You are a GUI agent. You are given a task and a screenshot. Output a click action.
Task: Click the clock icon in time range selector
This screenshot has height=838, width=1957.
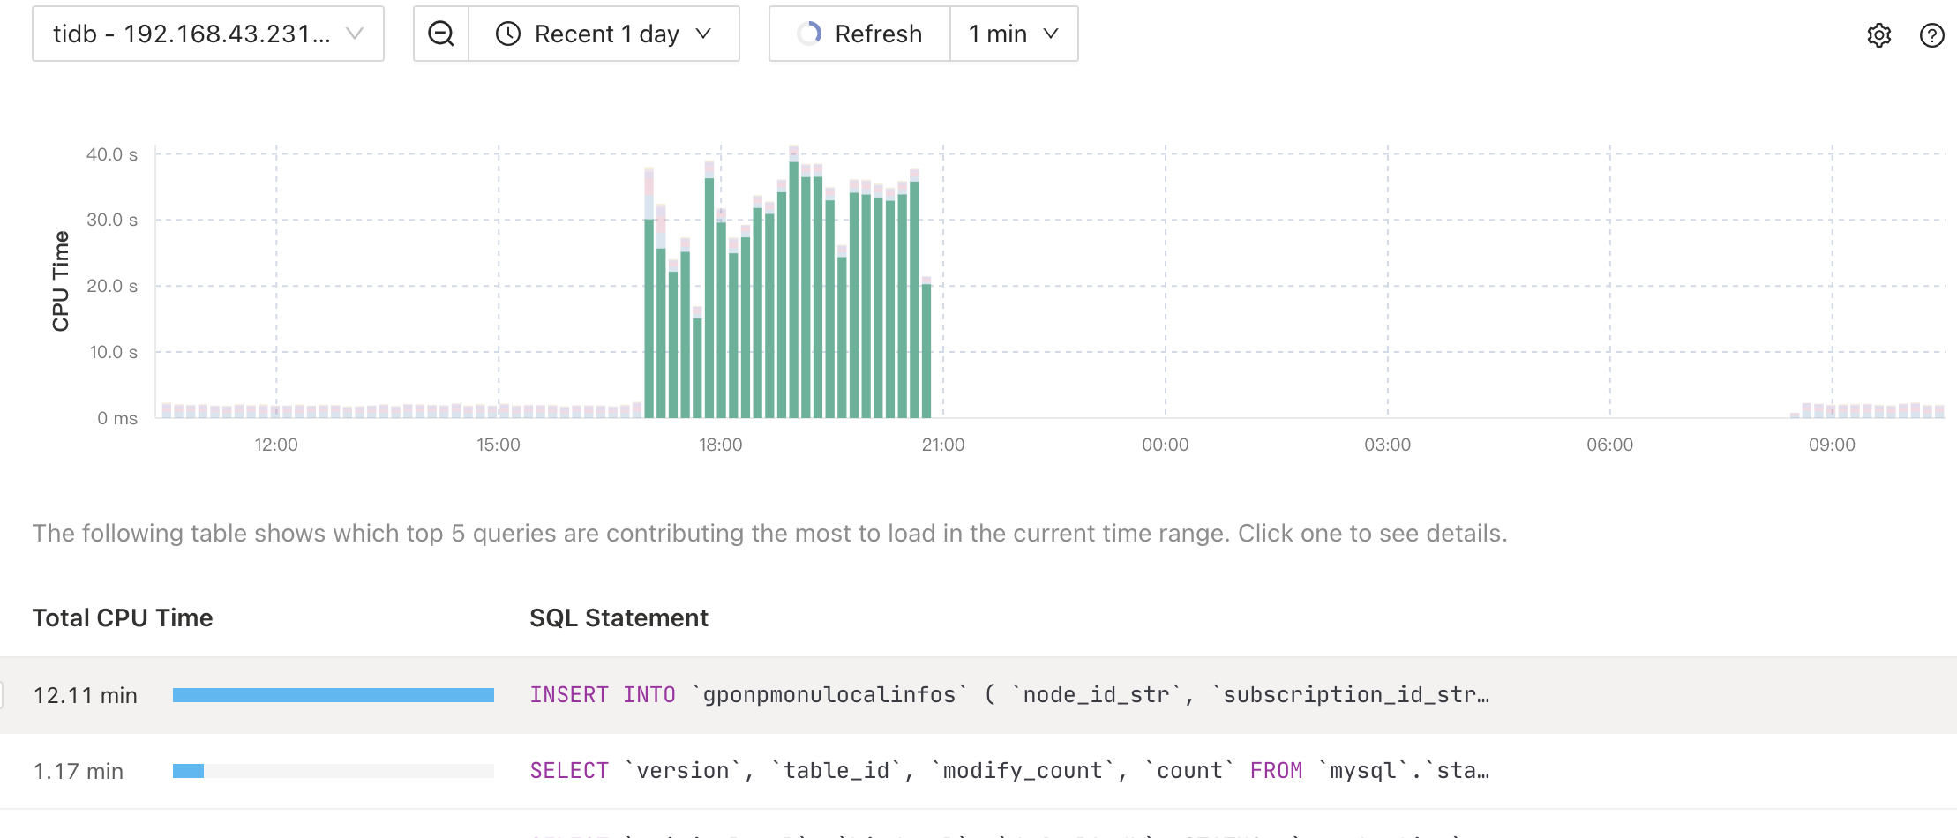coord(508,34)
